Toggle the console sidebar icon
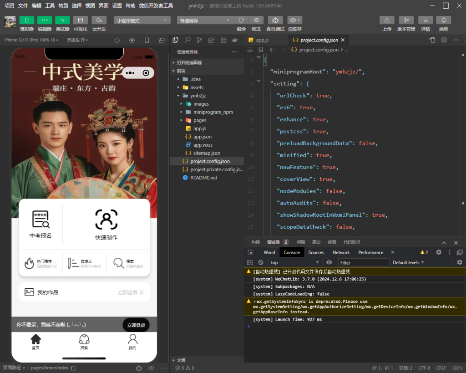The height and width of the screenshot is (373, 466). (250, 262)
